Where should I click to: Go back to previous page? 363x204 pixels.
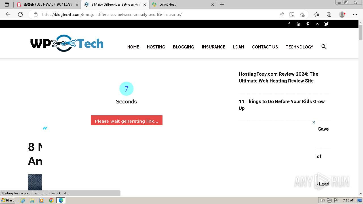[x=8, y=14]
